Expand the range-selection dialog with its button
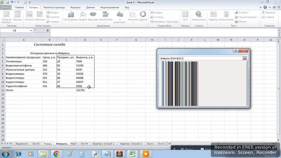Viewport: 281px width, 158px height. click(x=245, y=58)
